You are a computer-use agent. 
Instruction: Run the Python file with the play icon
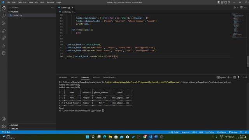(235, 7)
